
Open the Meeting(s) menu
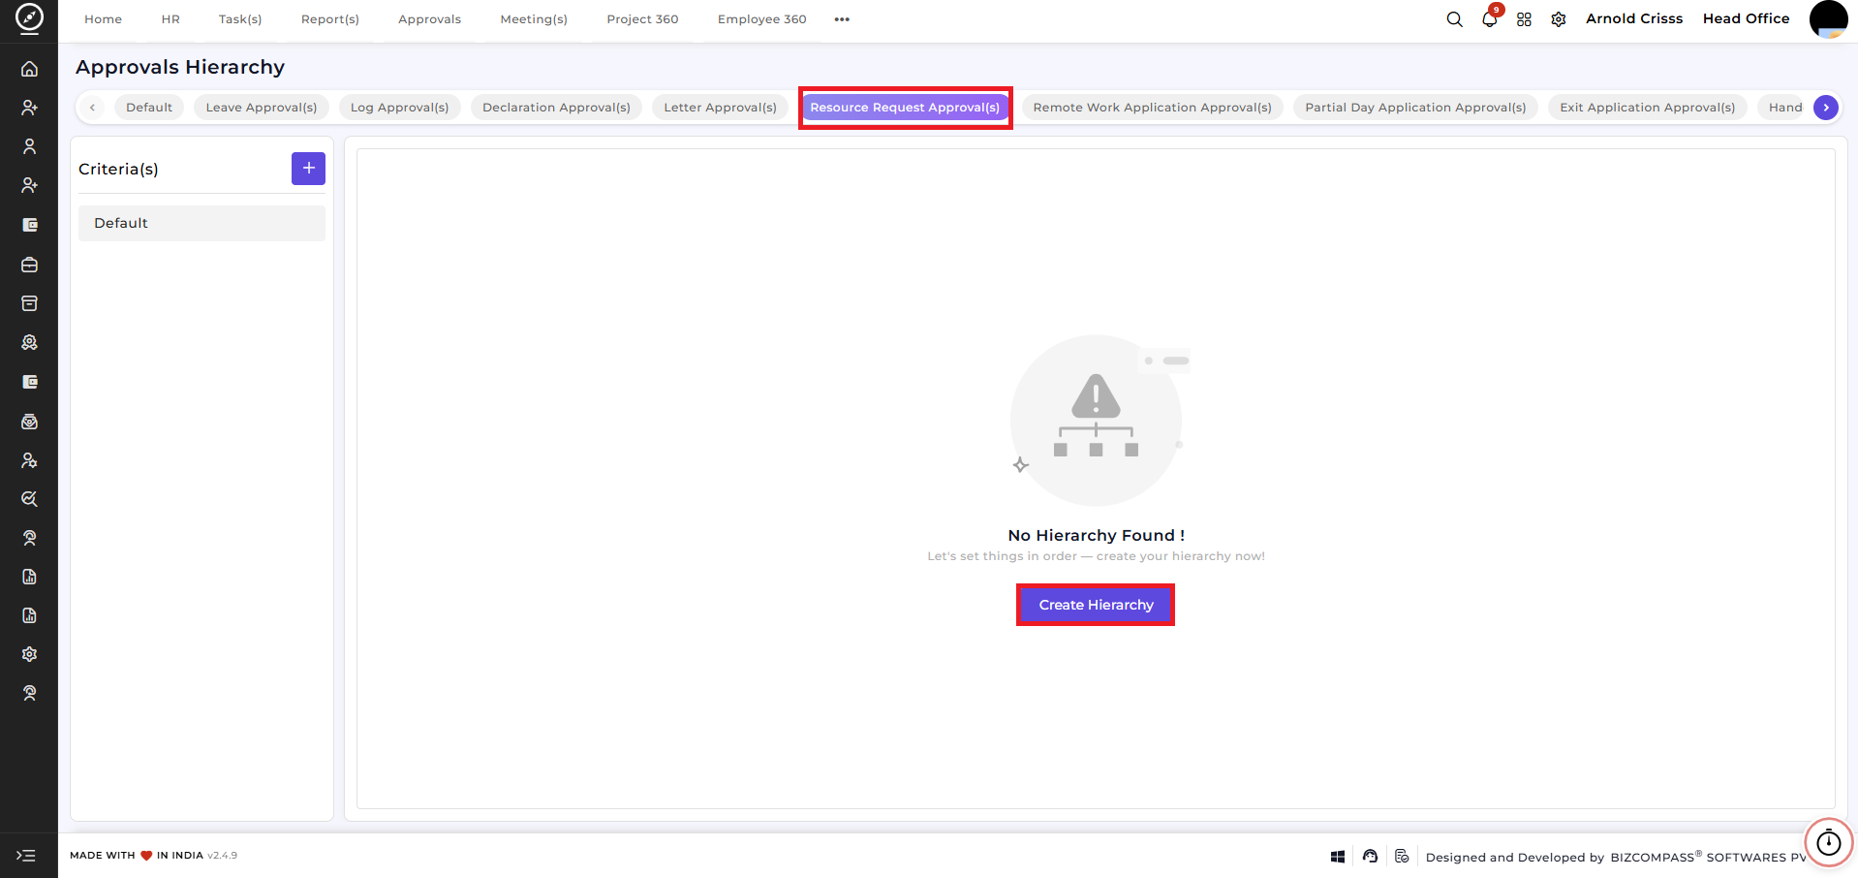point(534,19)
